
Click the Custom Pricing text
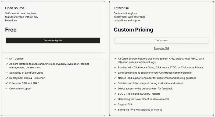coord(133,30)
